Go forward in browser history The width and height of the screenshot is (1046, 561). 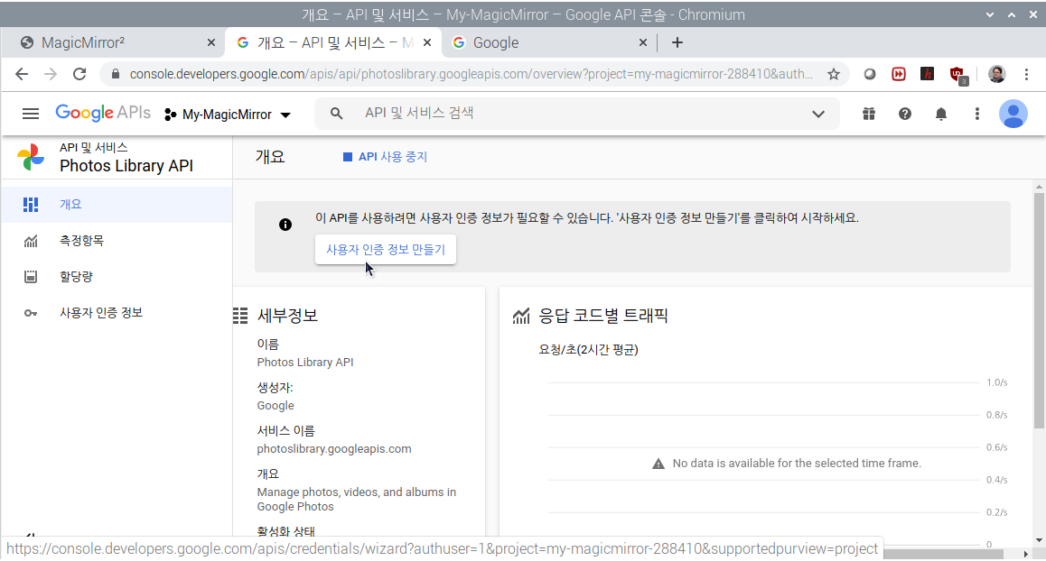point(51,74)
